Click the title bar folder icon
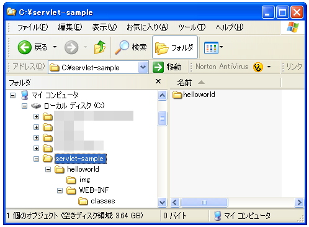 11,12
